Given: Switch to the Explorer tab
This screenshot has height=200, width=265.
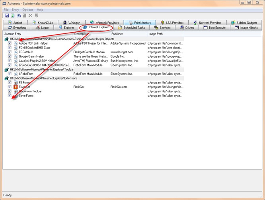Looking at the screenshot, I should [x=66, y=27].
